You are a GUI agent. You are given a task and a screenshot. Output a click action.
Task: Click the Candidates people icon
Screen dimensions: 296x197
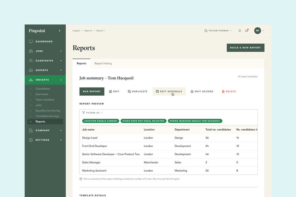(31, 61)
